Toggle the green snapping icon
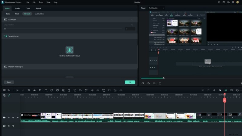The height and width of the screenshot is (136, 242). [x=226, y=90]
